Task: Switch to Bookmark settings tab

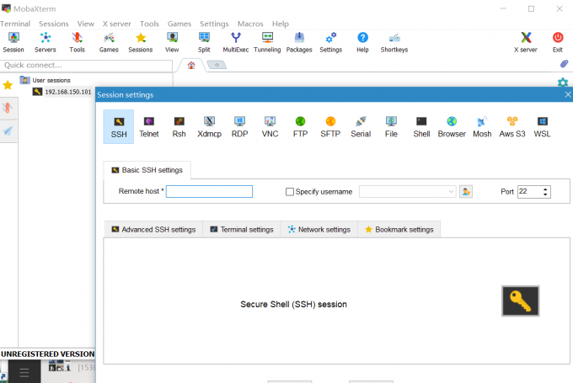Action: click(x=399, y=230)
